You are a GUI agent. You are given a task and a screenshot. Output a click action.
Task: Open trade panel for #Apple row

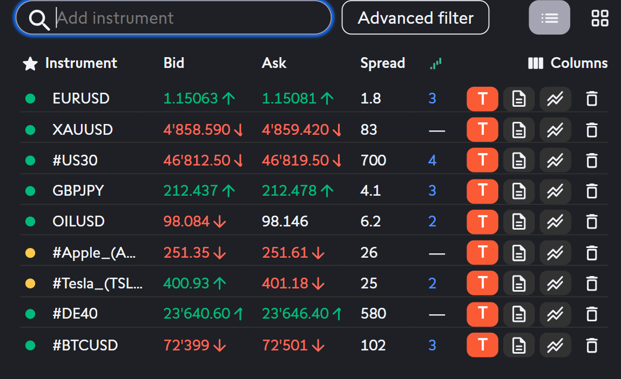pos(482,252)
